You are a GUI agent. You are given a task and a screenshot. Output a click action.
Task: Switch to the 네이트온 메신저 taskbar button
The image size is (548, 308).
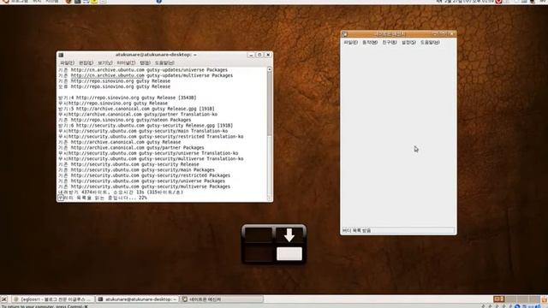point(222,299)
